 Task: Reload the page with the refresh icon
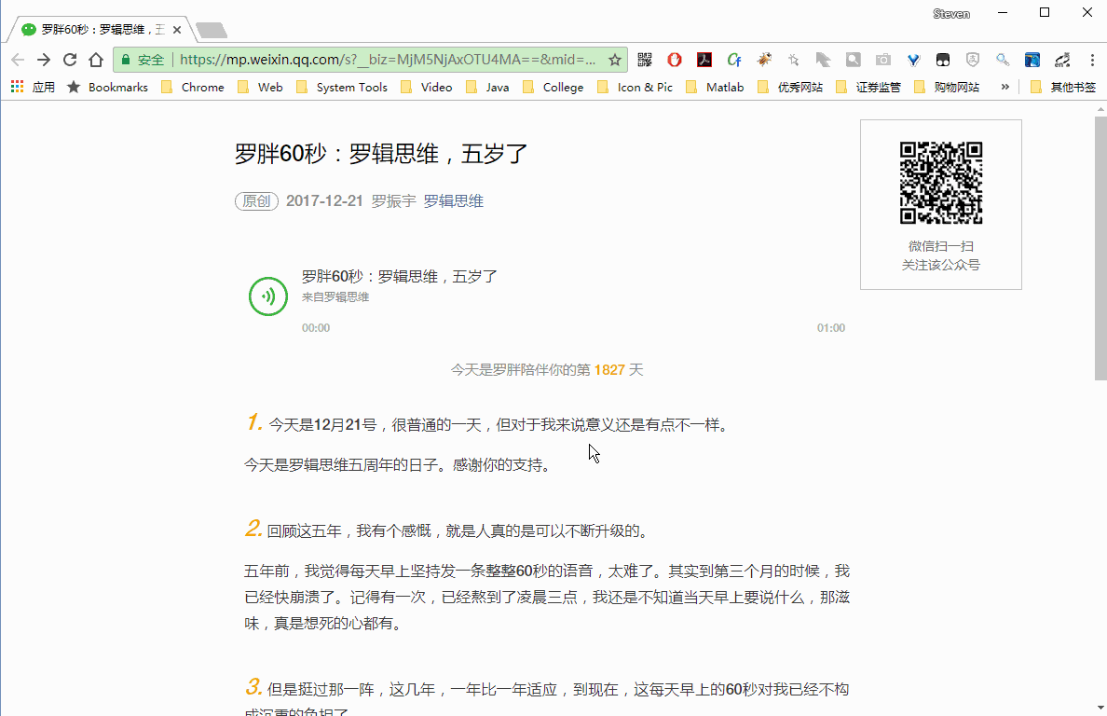pyautogui.click(x=70, y=60)
